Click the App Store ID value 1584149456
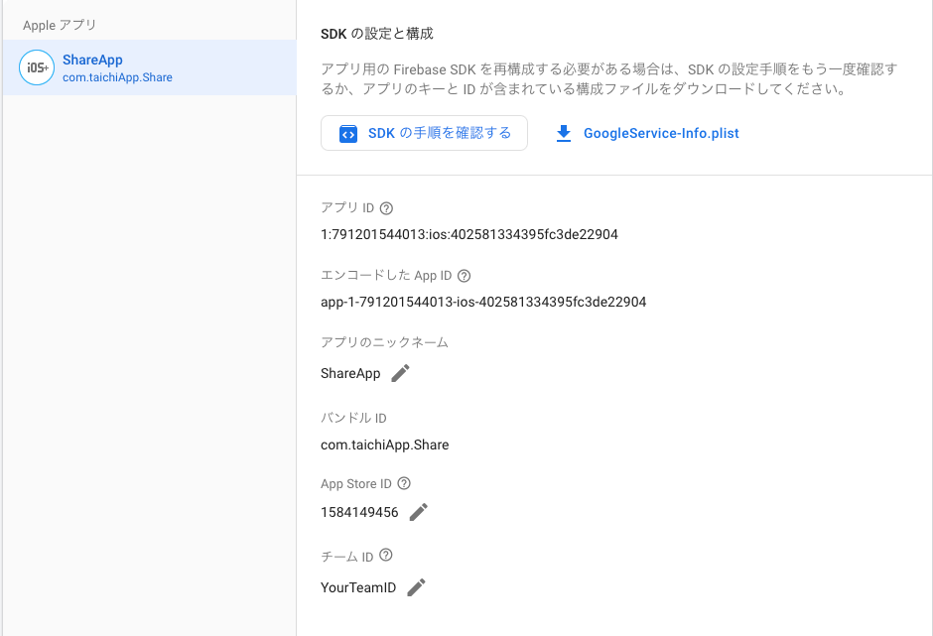The image size is (933, 636). coord(359,512)
